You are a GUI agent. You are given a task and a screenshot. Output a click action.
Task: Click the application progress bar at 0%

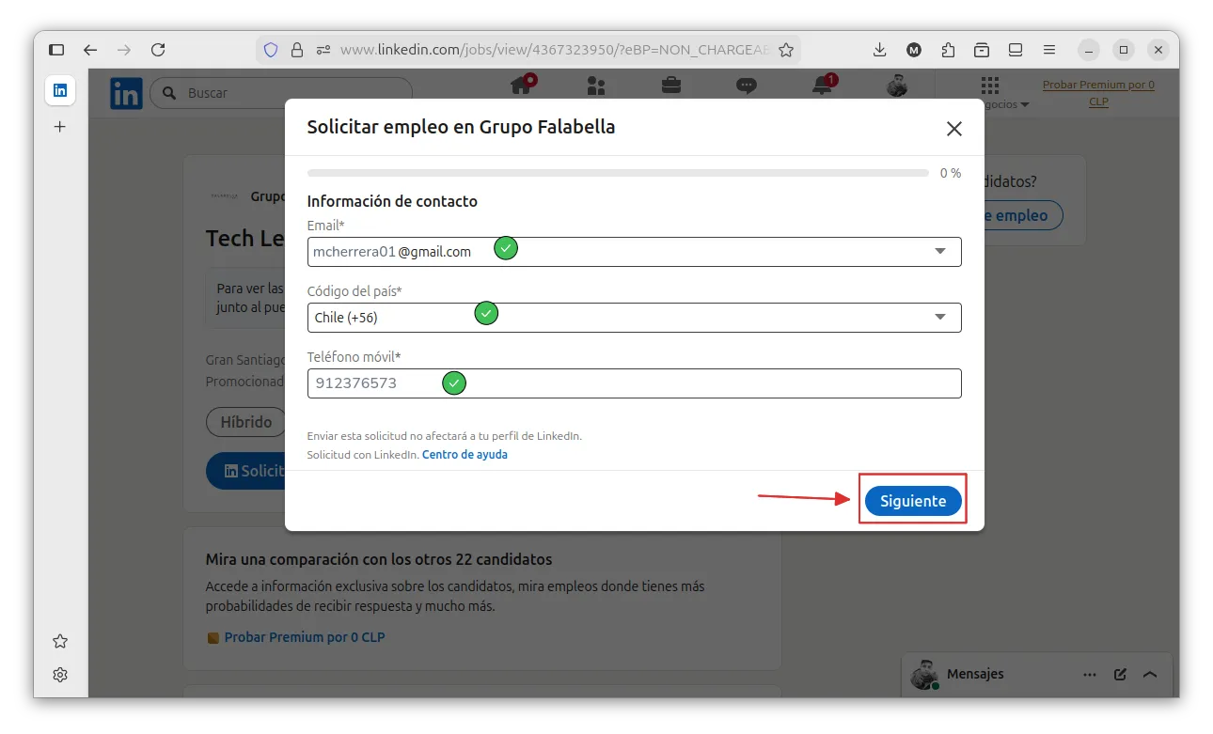[618, 172]
